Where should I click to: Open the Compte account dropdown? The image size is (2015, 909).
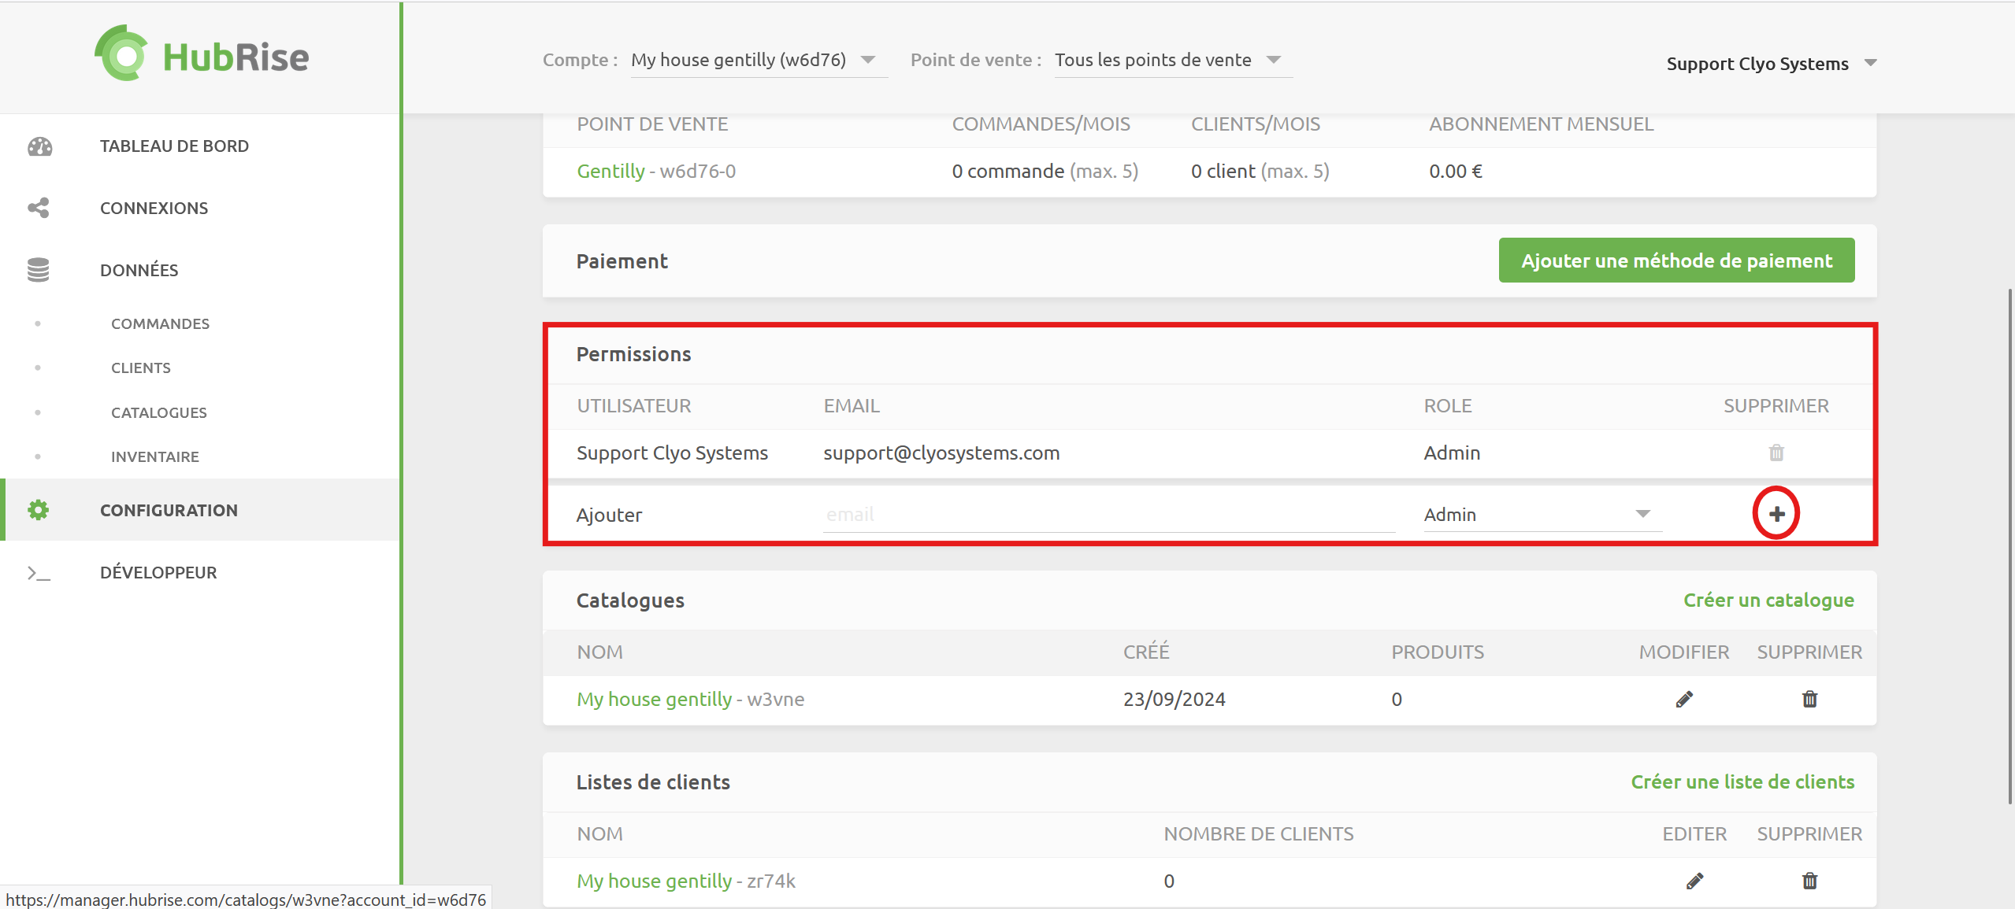(758, 61)
